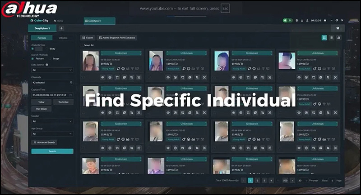
Task: Click the location pin in the Channels field
Action: click(71, 82)
